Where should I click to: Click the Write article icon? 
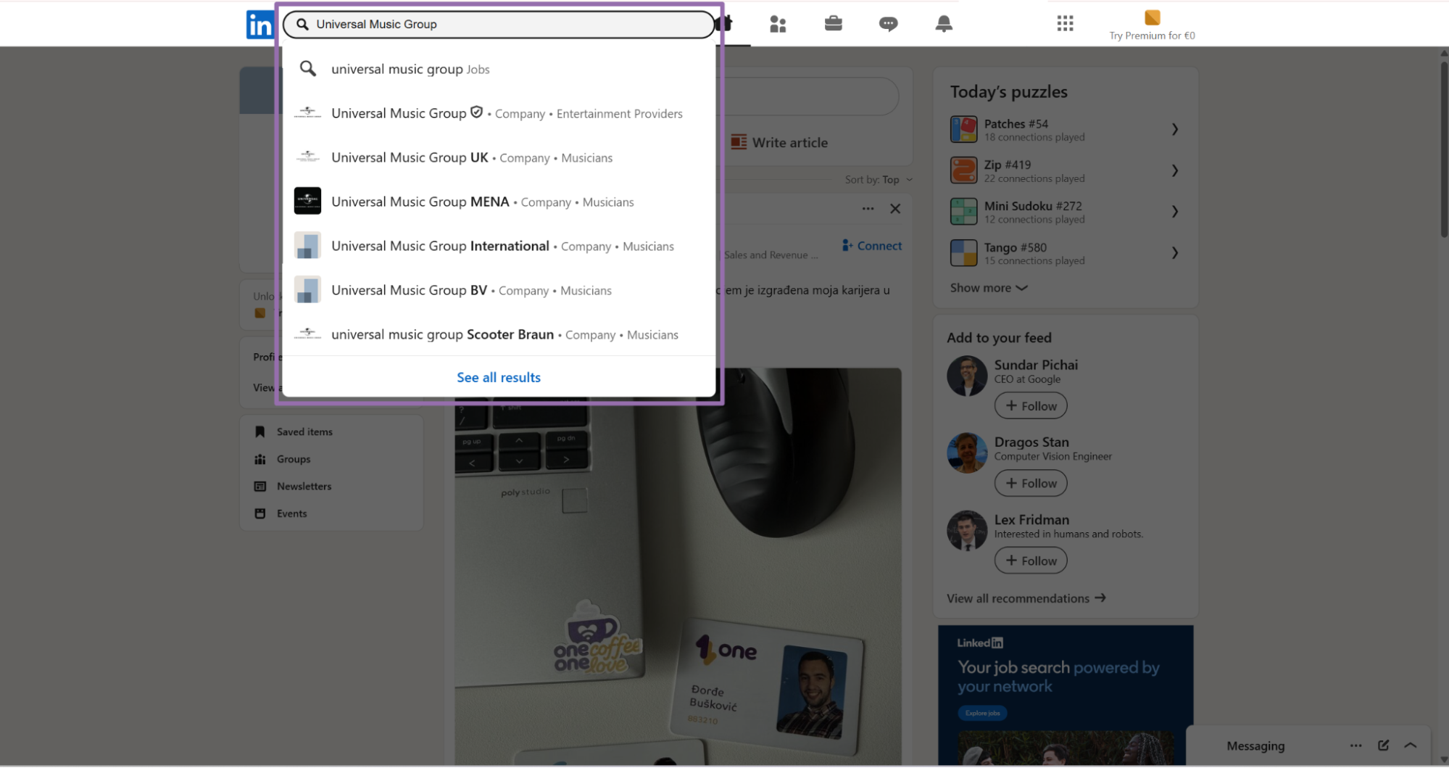click(739, 142)
